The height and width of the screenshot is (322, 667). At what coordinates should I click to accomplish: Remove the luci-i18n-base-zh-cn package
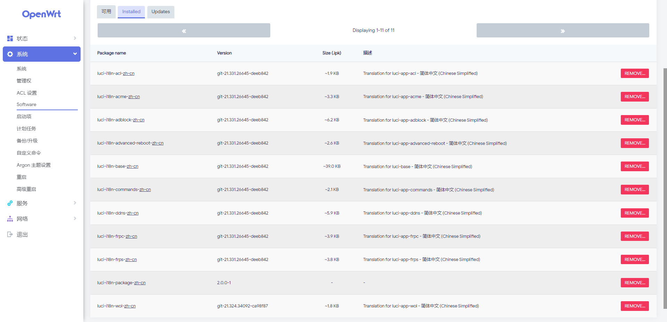634,166
